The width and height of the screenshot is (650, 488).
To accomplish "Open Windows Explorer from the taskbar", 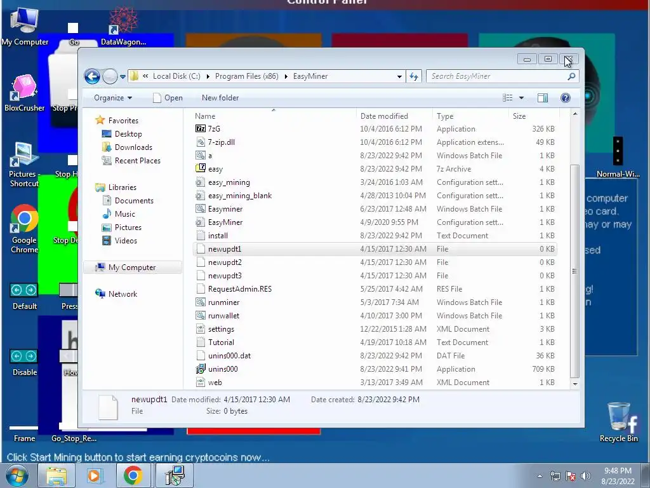I will 56,475.
